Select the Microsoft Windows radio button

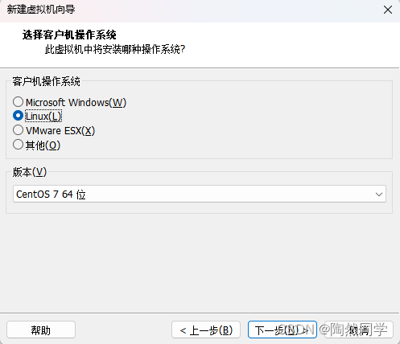(x=18, y=102)
